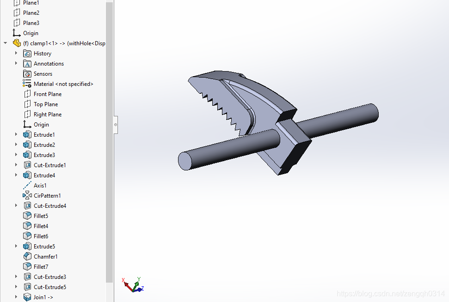Click the Extrude5 feature icon
The width and height of the screenshot is (449, 302).
[27, 246]
